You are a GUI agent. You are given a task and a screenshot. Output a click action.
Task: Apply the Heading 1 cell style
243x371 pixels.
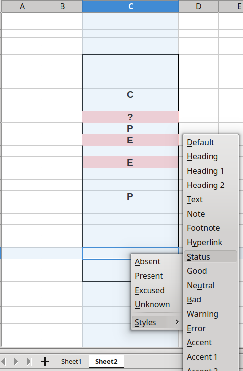[x=211, y=171]
